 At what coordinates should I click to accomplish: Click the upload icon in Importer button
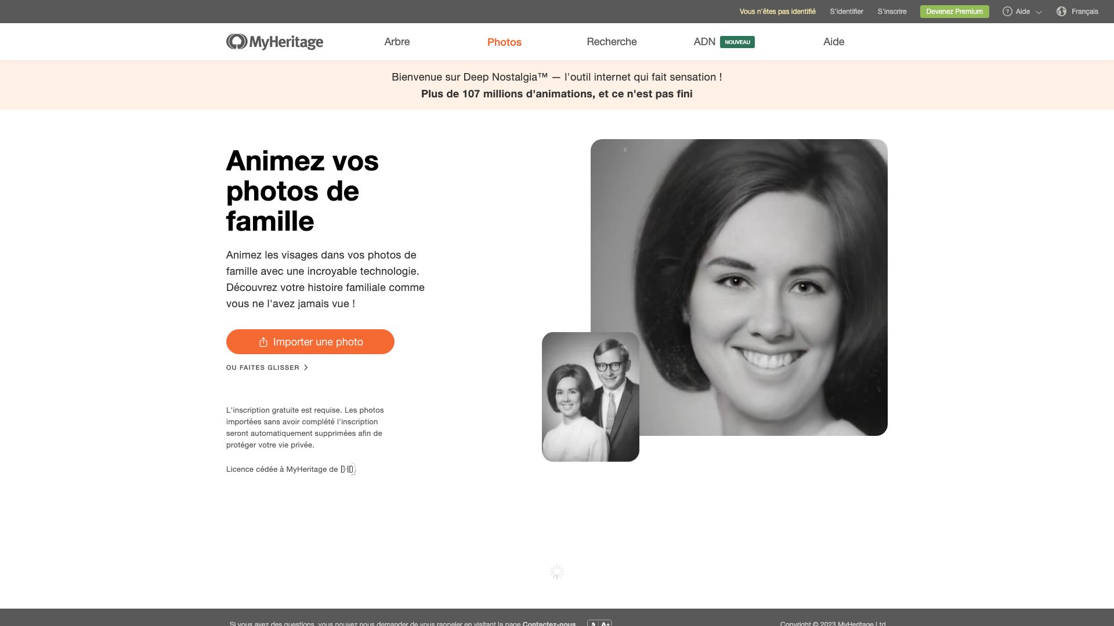click(263, 342)
